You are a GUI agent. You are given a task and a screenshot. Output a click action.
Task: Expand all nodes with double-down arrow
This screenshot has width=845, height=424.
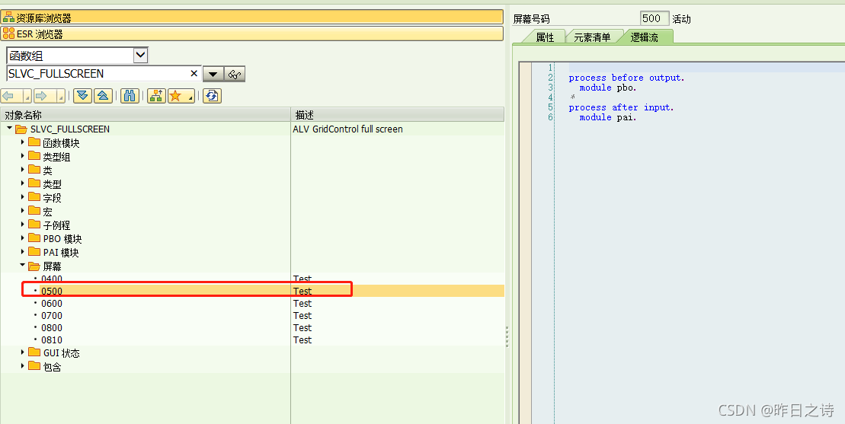pos(82,96)
